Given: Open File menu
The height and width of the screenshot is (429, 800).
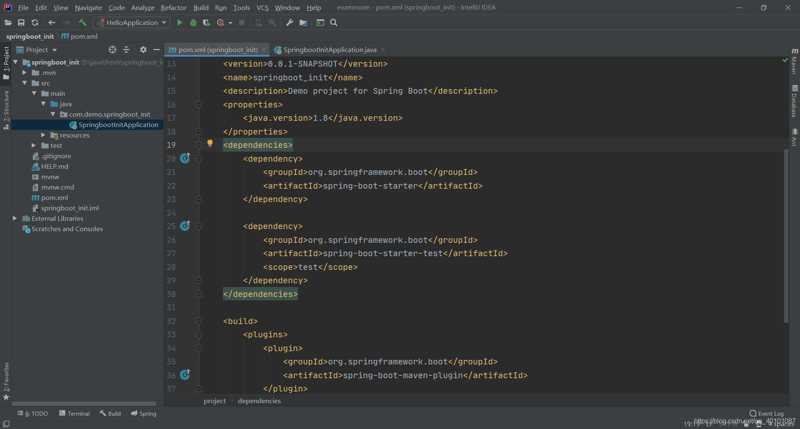Looking at the screenshot, I should pyautogui.click(x=23, y=7).
